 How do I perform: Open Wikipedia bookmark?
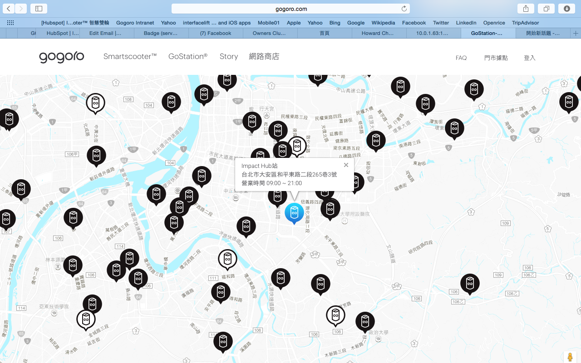[x=383, y=23]
